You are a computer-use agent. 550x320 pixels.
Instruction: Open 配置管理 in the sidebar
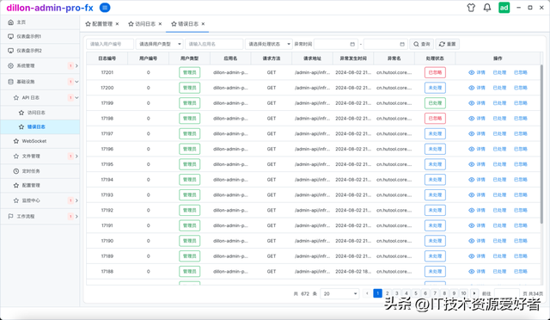[x=40, y=186]
